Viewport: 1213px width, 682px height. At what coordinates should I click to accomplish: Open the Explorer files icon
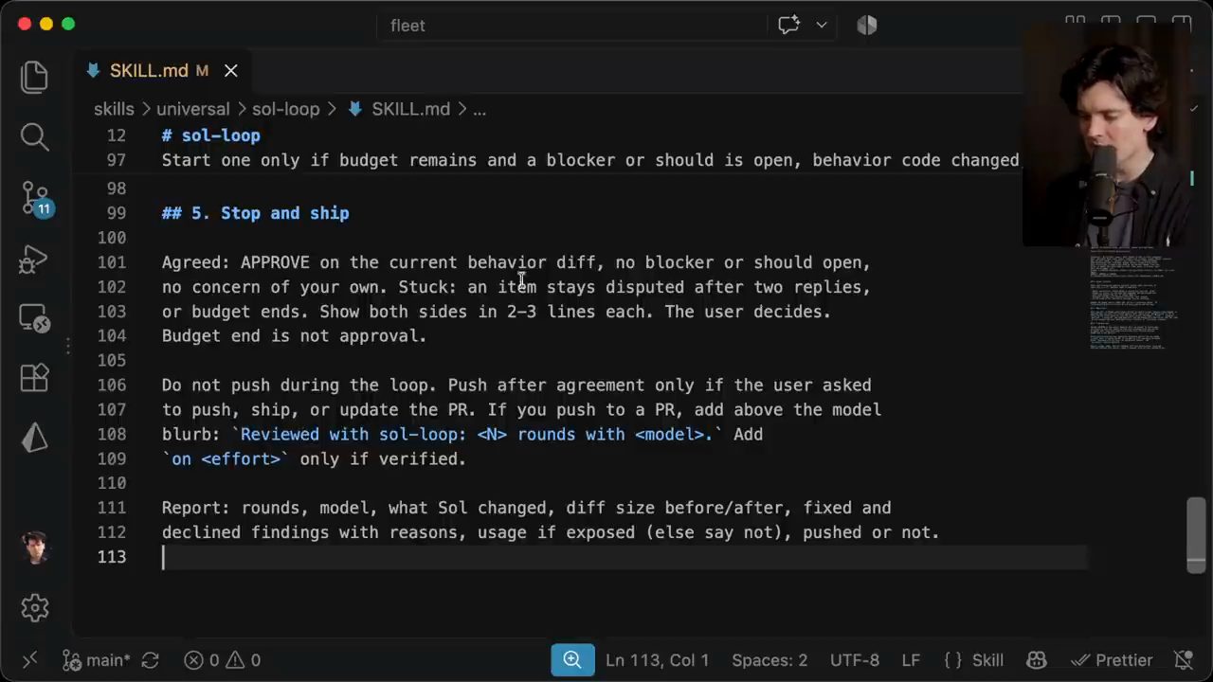34,77
